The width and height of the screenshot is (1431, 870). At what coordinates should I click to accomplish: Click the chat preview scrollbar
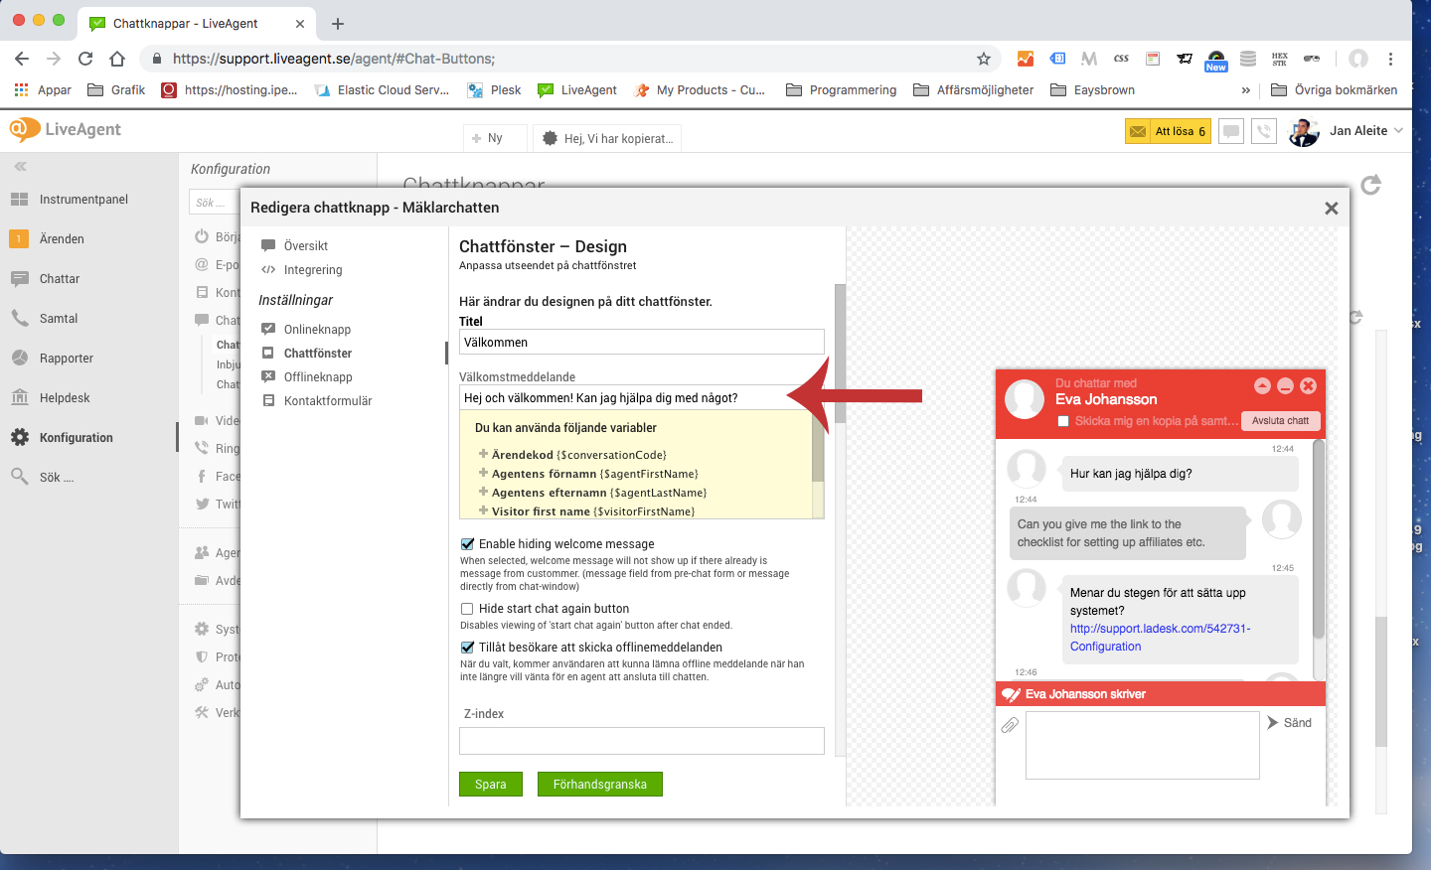[x=1319, y=541]
